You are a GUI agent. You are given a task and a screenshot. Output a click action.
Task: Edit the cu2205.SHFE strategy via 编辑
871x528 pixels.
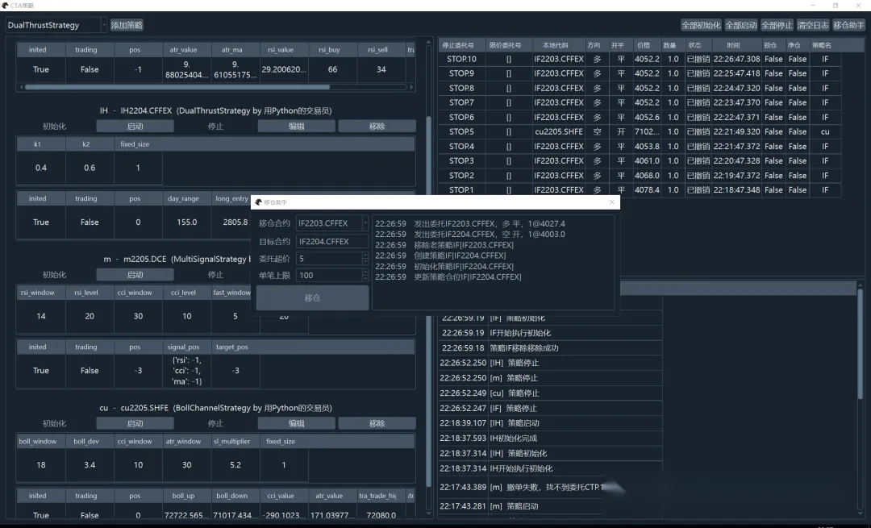click(x=296, y=423)
